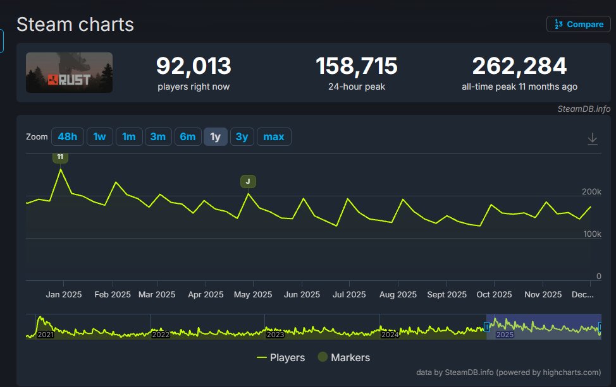Click the 'all-time peak 11 months ago' label
Screen dimensions: 616x387
click(519, 86)
